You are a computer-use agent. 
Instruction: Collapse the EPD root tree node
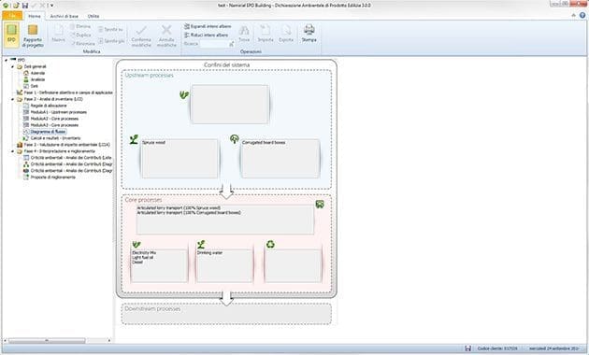tap(7, 60)
